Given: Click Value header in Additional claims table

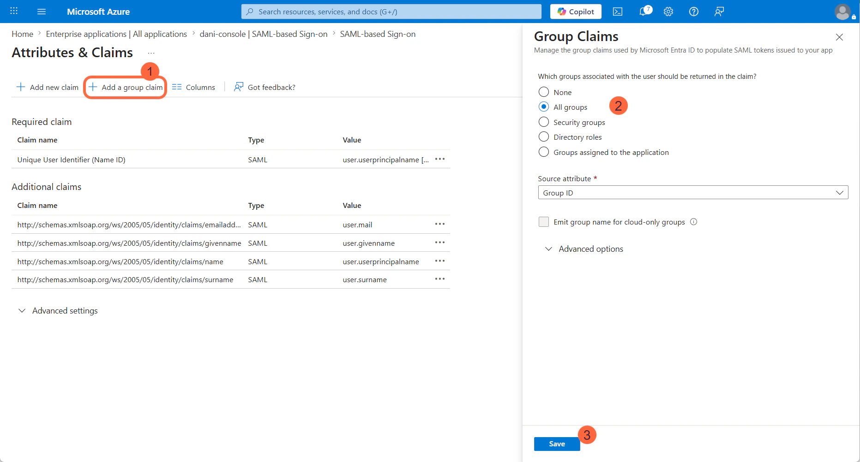Looking at the screenshot, I should pos(352,205).
